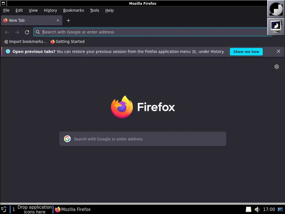Dismiss the Open previous tabs notification

click(278, 51)
